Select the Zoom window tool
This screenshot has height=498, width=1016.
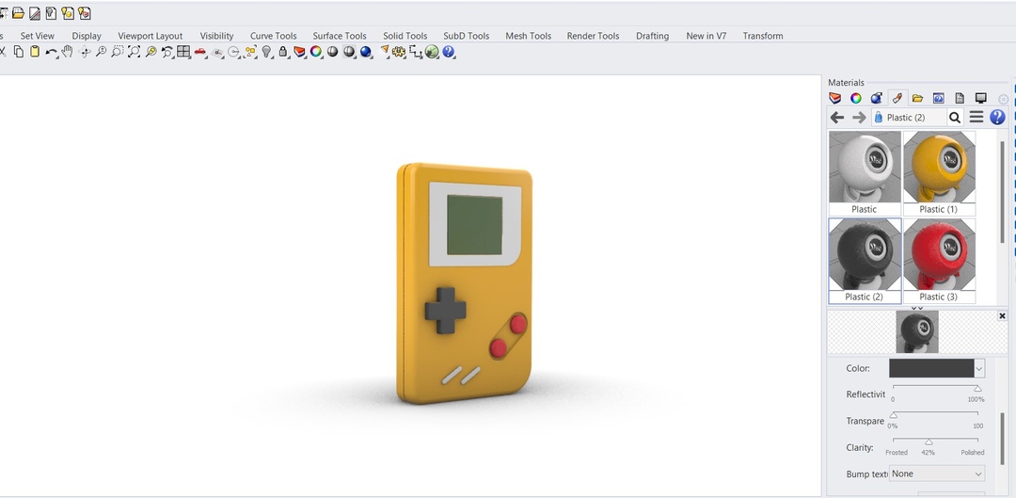coord(118,52)
